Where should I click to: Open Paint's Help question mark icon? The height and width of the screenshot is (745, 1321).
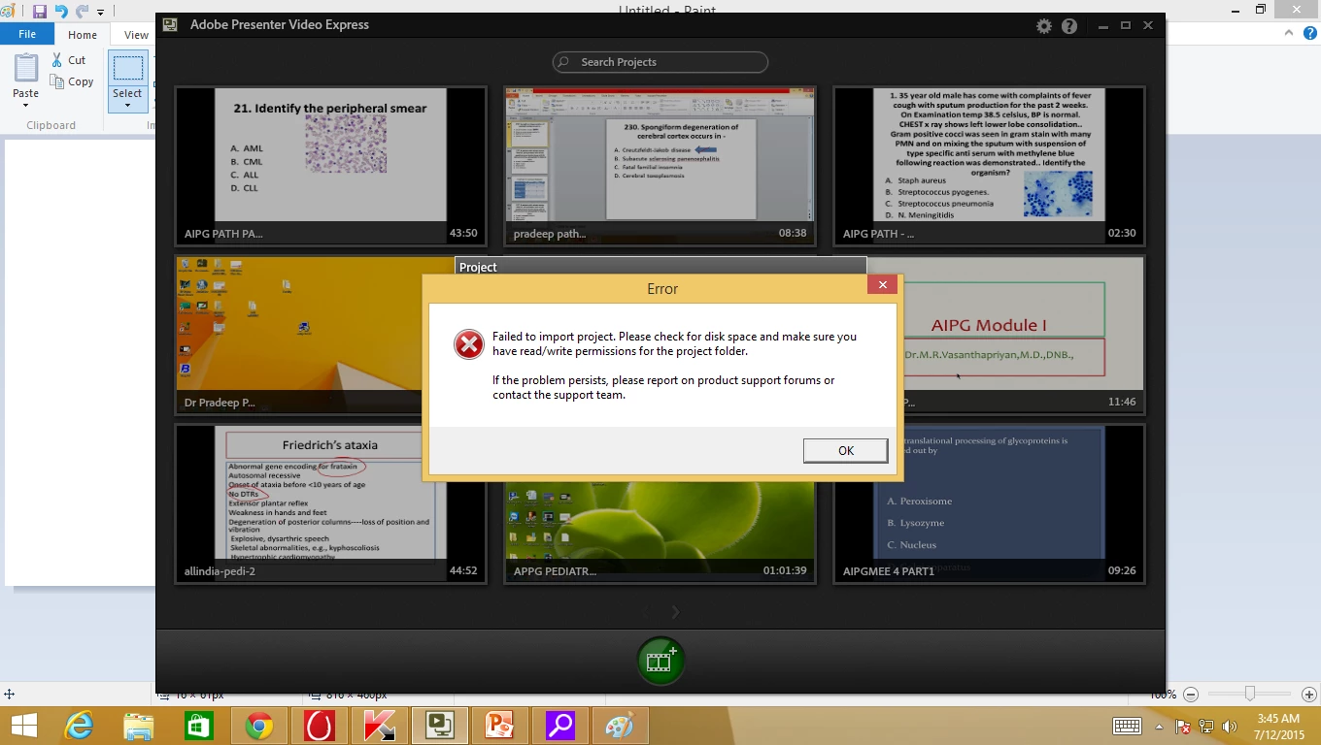tap(1309, 33)
